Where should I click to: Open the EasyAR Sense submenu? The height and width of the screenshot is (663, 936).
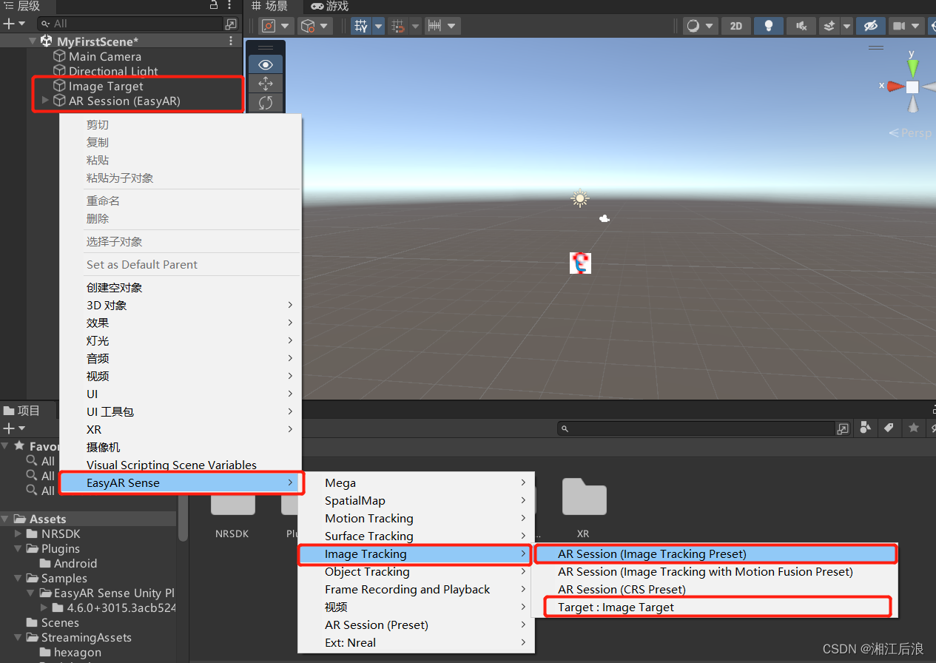point(181,482)
